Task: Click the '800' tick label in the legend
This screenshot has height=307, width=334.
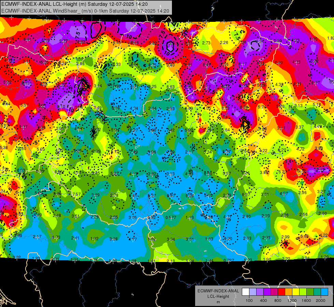Action: point(278,301)
